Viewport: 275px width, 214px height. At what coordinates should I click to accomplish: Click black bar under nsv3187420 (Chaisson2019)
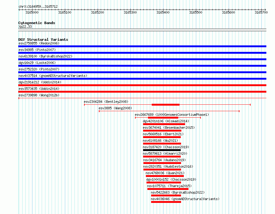click(x=162, y=150)
